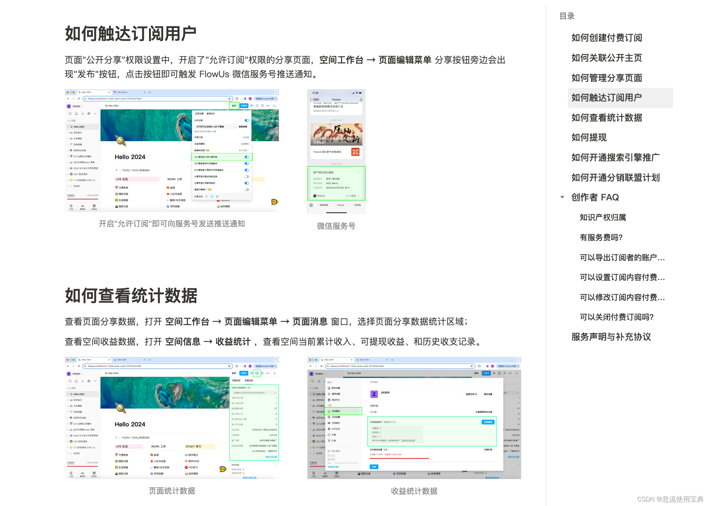Select highlighted 如何触达订阅用户 entry in contents
709x506 pixels.
[x=606, y=98]
